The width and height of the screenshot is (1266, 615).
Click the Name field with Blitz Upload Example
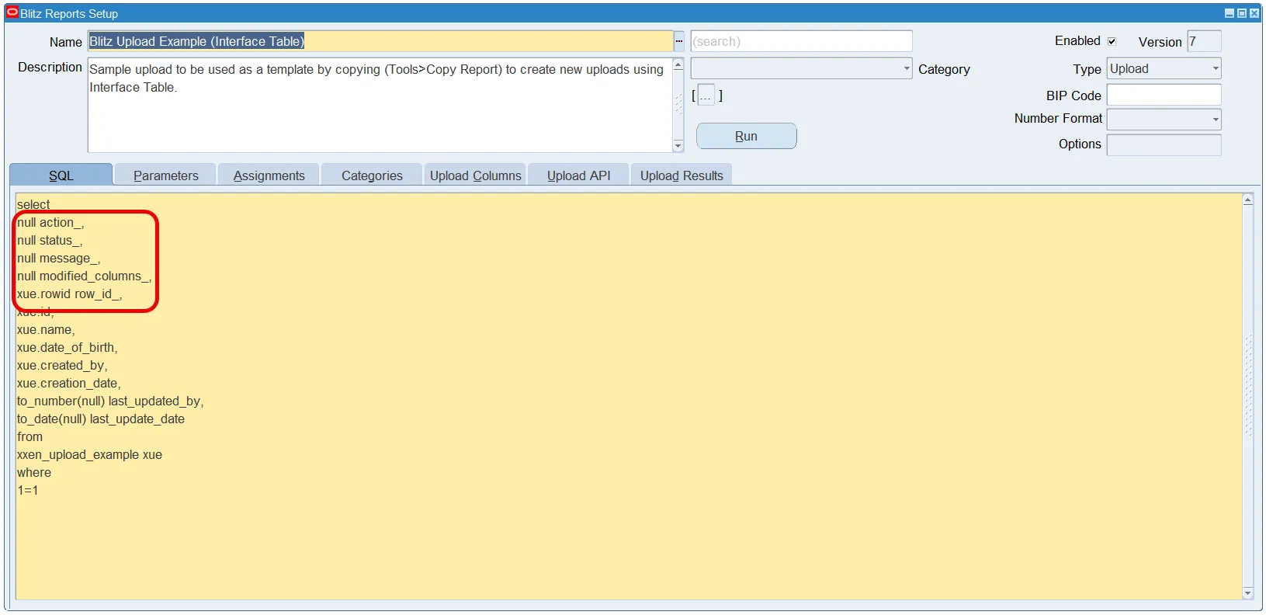[380, 41]
